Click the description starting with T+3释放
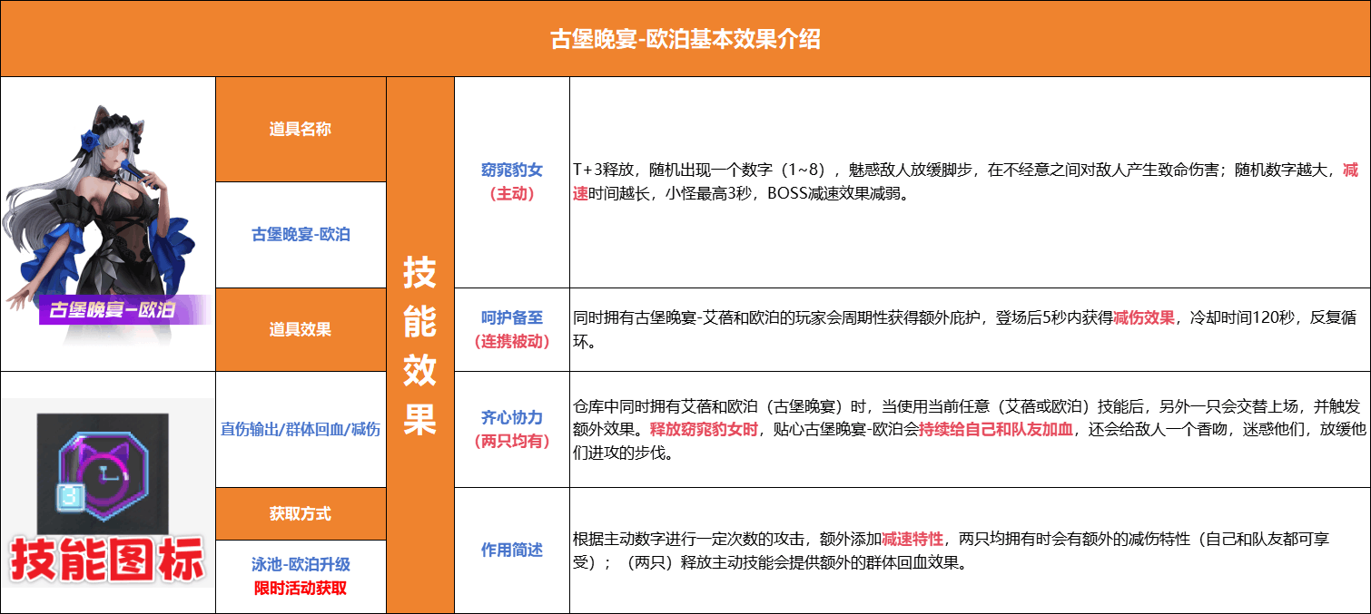 click(x=966, y=181)
